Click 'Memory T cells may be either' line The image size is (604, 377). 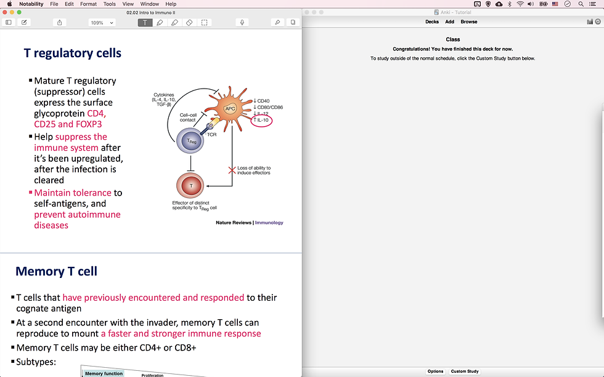pyautogui.click(x=106, y=347)
